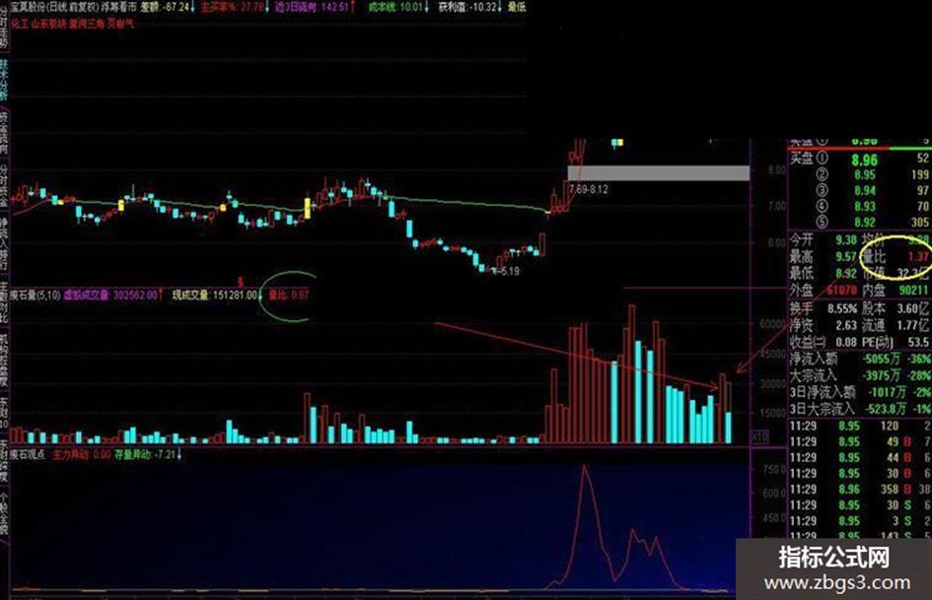Click the 大宗流入 -3975万 row

[x=859, y=375]
